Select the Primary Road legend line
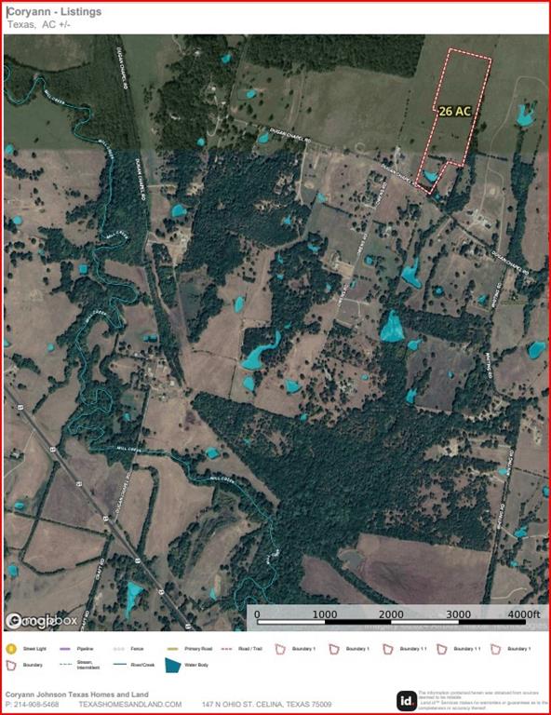The image size is (551, 715). click(173, 648)
